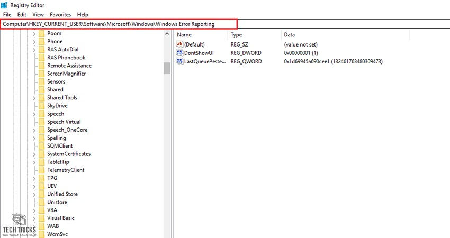The height and width of the screenshot is (238, 450).
Task: Expand the Poom key
Action: (x=34, y=34)
